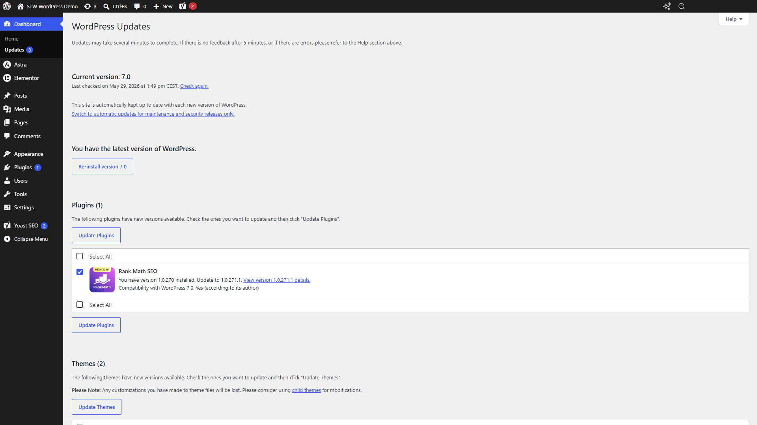Click Re-install version 7.0 button
The image size is (757, 425).
pyautogui.click(x=103, y=166)
